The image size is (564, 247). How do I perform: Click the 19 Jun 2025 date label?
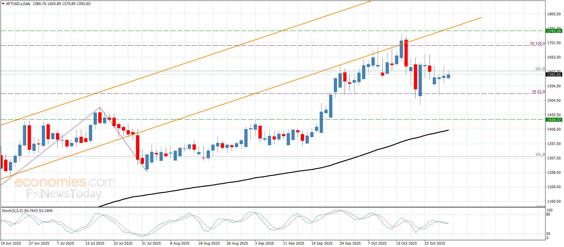pos(11,243)
